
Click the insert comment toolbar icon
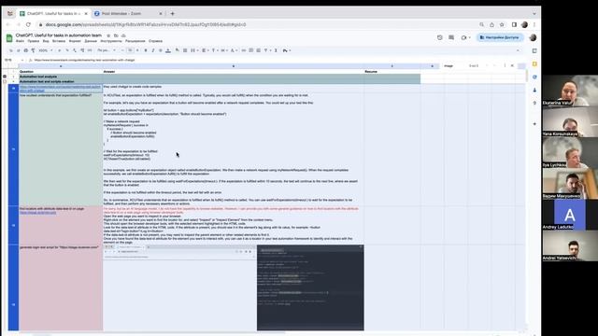tap(251, 50)
